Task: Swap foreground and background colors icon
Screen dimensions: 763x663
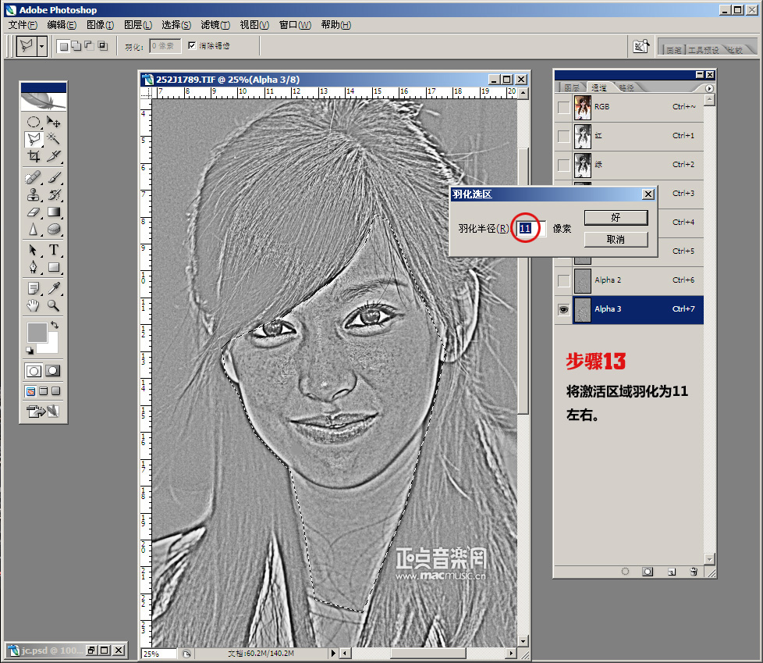Action: (54, 325)
